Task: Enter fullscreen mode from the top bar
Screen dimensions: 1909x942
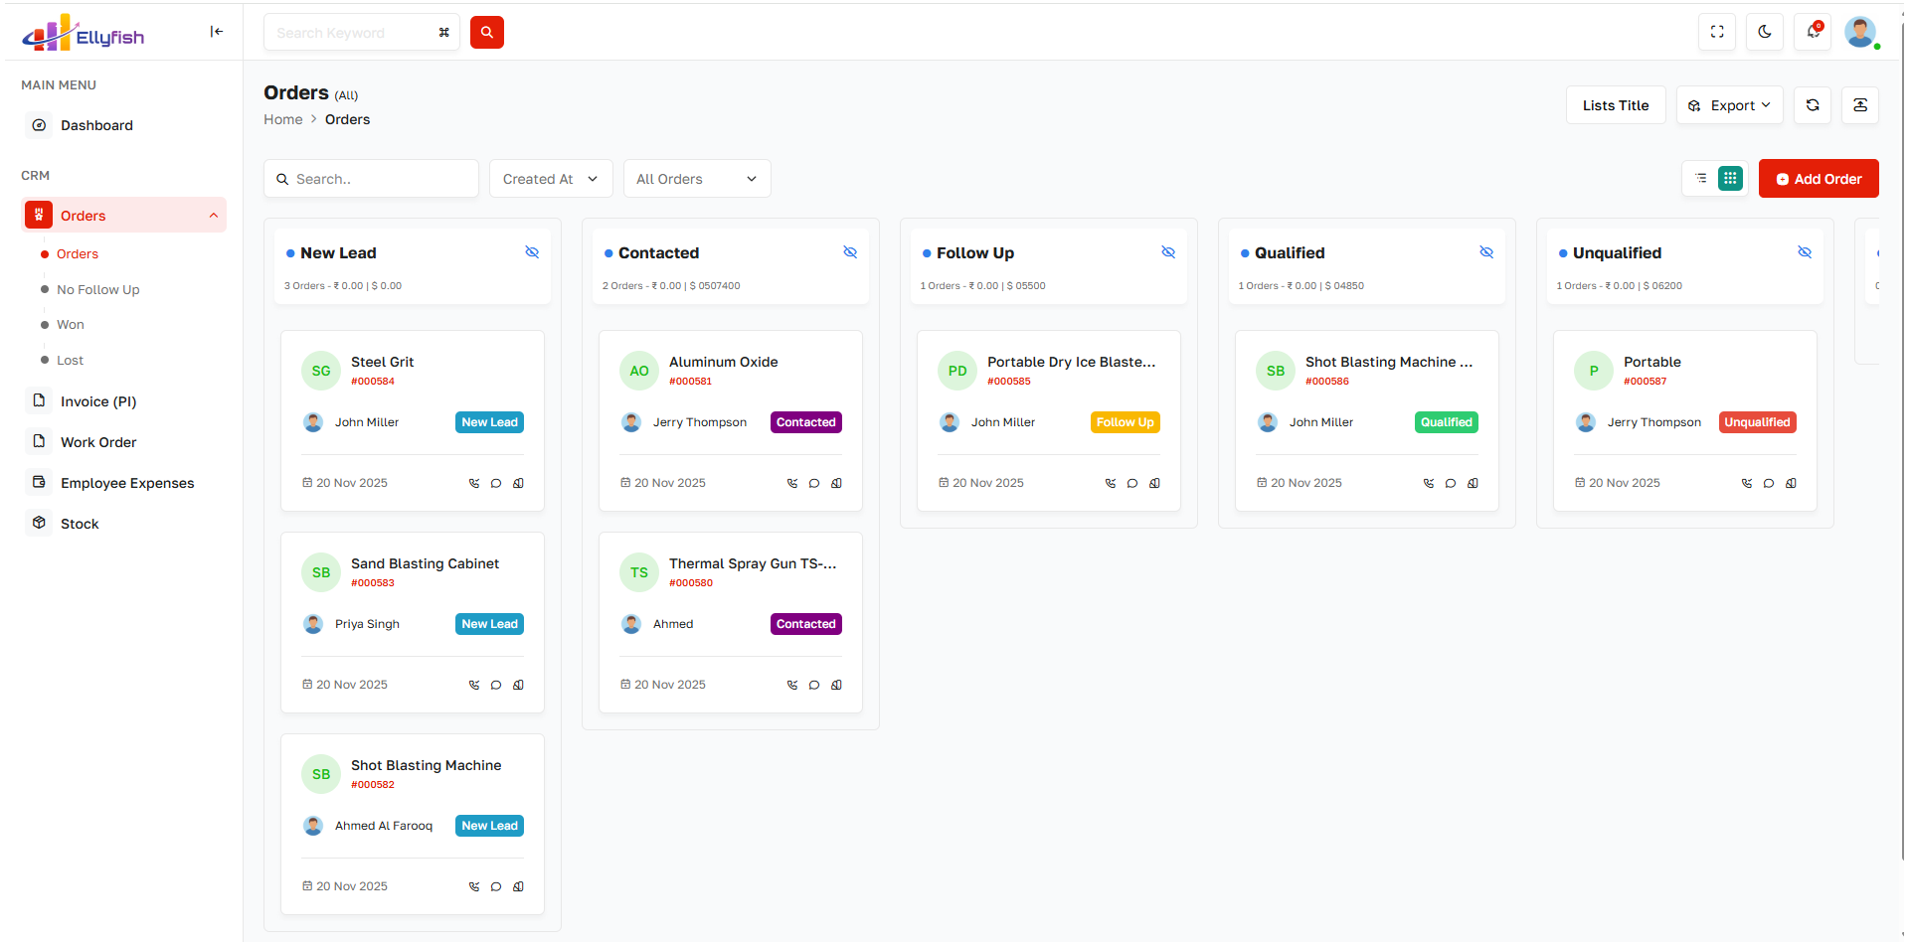Action: pos(1716,32)
